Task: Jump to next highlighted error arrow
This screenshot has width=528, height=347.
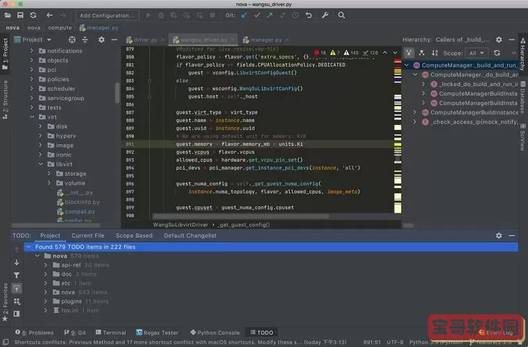Action: [x=395, y=53]
